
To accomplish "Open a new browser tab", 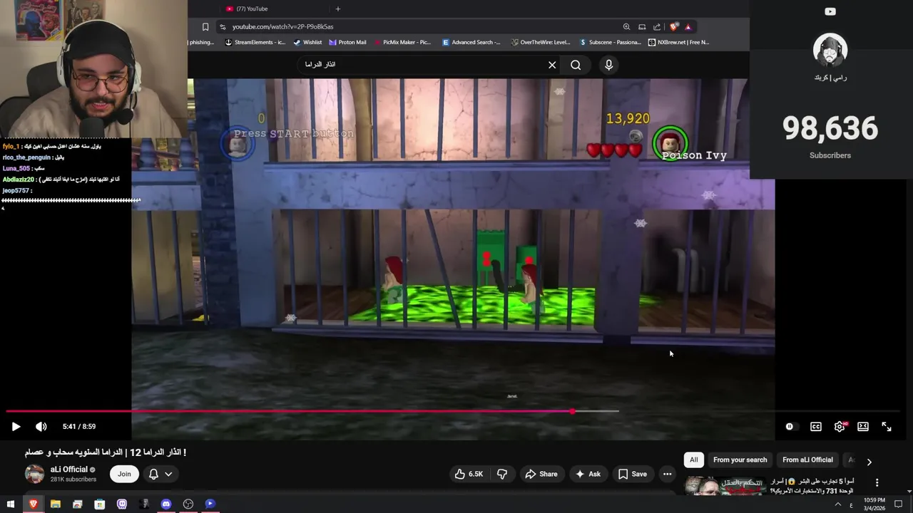I will click(x=338, y=9).
